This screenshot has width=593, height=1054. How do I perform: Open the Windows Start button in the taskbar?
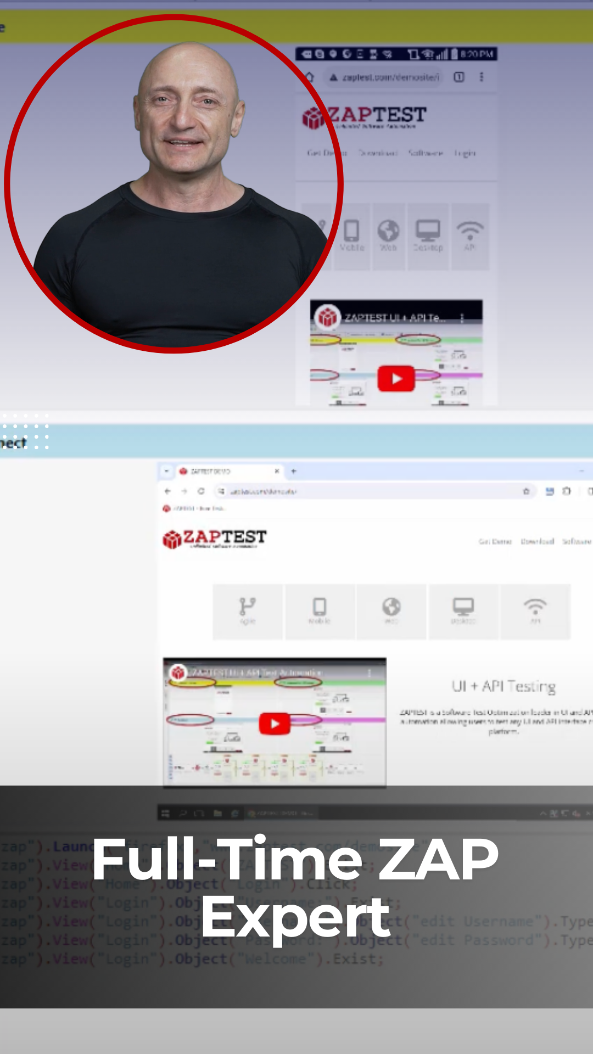[164, 814]
